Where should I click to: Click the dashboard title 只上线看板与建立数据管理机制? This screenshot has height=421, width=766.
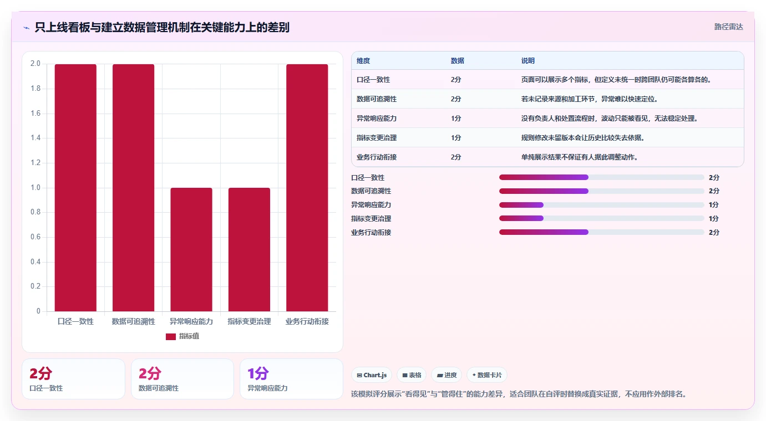click(x=162, y=28)
